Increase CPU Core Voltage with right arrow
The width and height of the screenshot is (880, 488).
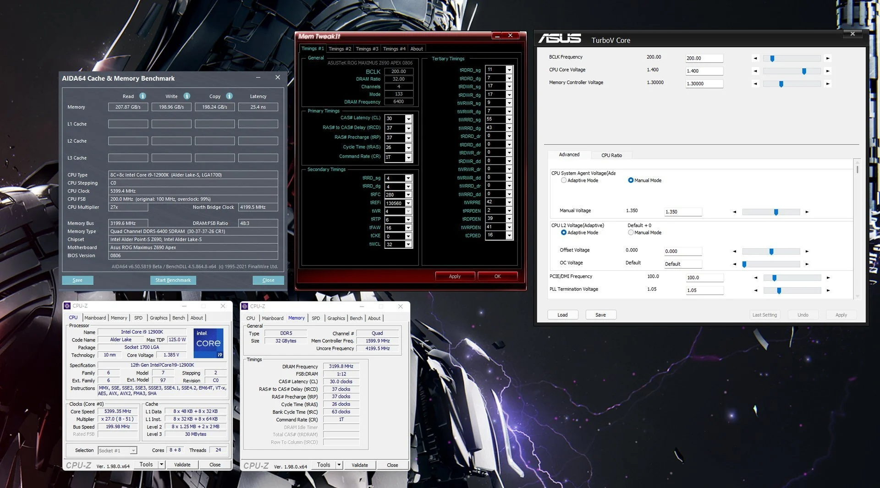[827, 71]
